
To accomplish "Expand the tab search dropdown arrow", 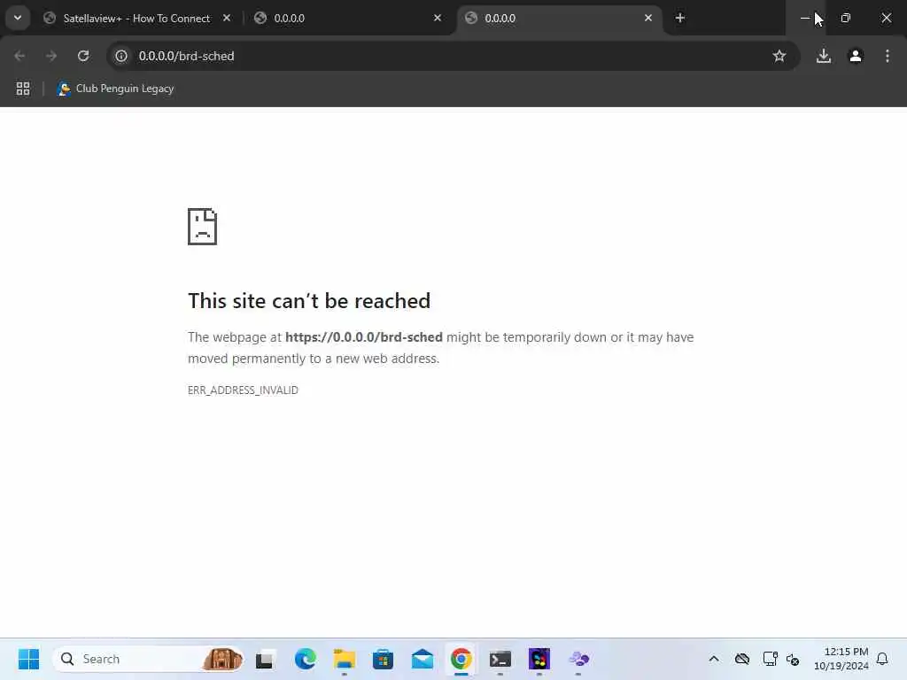I will 18,18.
